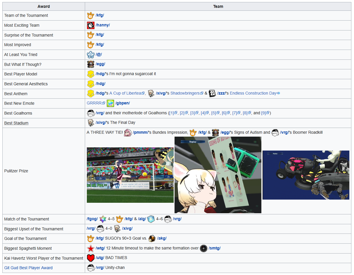Click the /zzz/ team icon in Best Anthem row

pyautogui.click(x=212, y=93)
